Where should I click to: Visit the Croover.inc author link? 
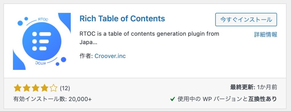pyautogui.click(x=110, y=56)
